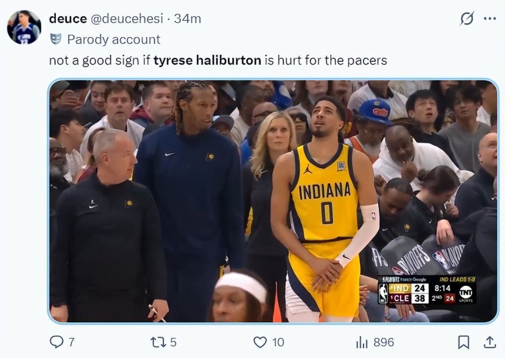Screen dimensions: 505x358
Task: Click the like count 10
Action: (278, 342)
